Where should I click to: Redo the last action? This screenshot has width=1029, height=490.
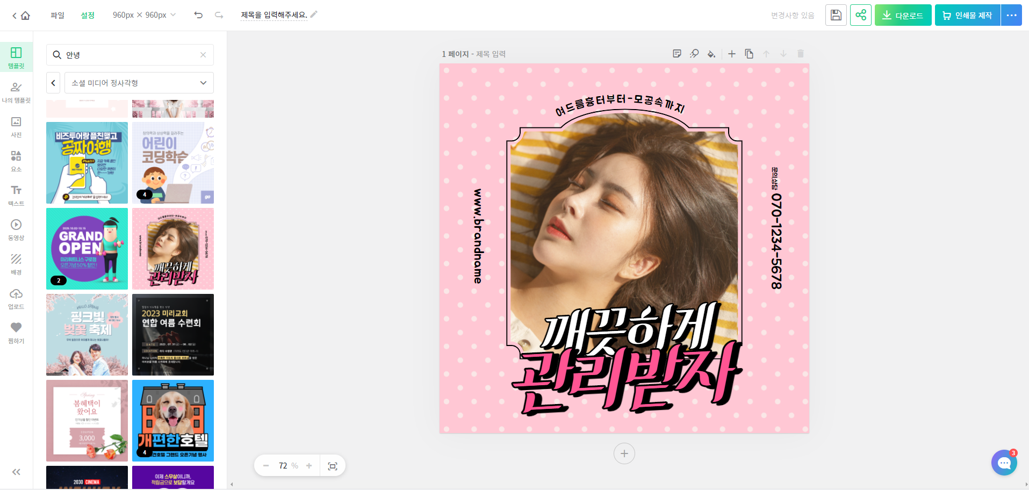[x=219, y=15]
